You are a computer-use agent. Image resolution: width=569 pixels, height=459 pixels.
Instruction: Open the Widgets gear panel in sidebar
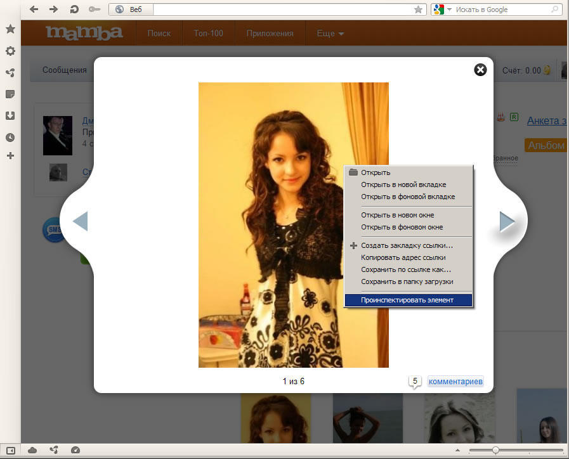(10, 51)
